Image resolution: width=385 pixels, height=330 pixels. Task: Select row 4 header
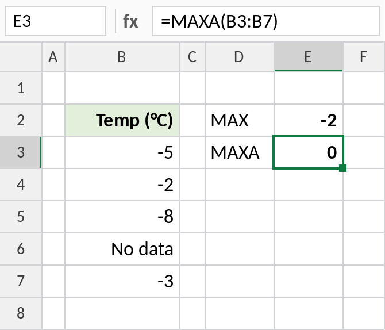21,185
